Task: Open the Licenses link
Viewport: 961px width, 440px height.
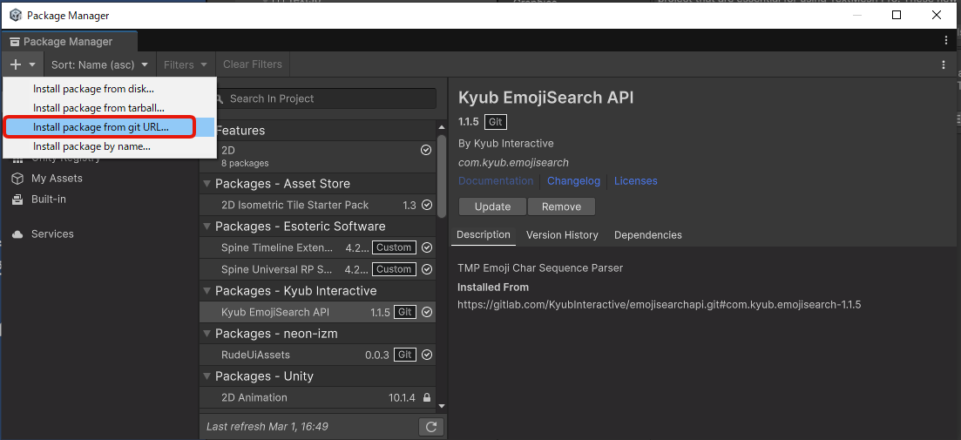Action: click(635, 180)
